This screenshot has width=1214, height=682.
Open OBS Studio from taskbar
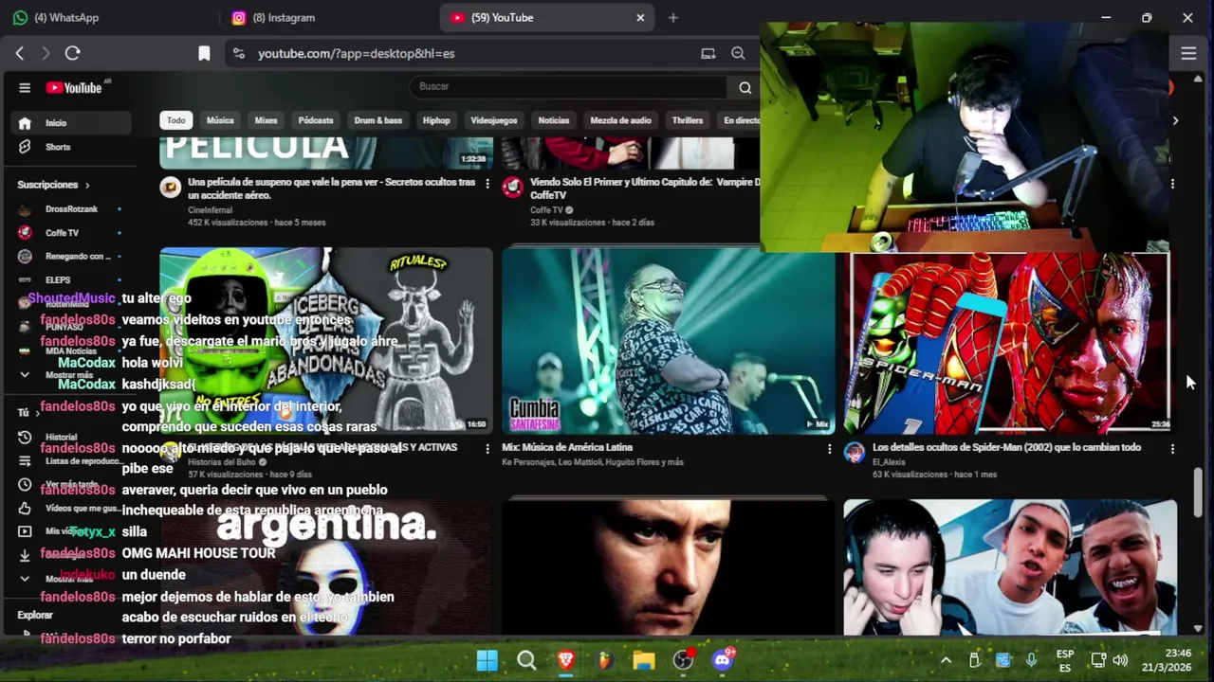(683, 660)
